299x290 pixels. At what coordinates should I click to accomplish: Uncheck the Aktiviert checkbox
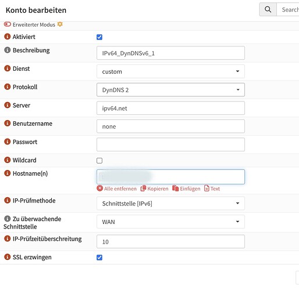tap(99, 37)
